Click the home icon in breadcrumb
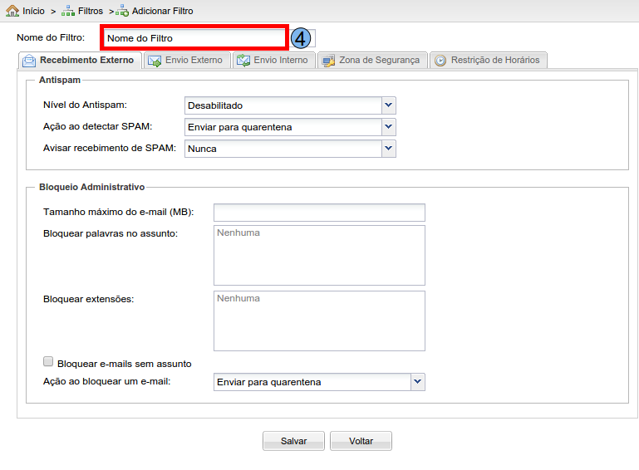The image size is (639, 470). 12,11
